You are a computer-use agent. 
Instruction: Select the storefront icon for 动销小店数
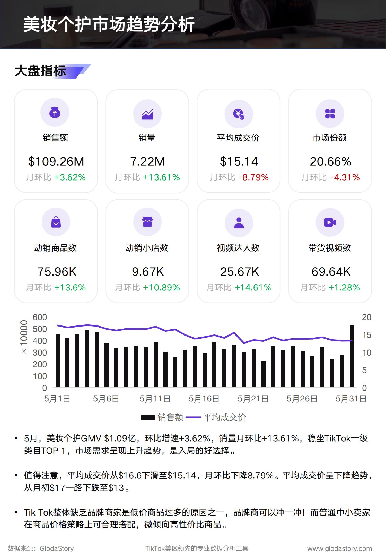147,222
